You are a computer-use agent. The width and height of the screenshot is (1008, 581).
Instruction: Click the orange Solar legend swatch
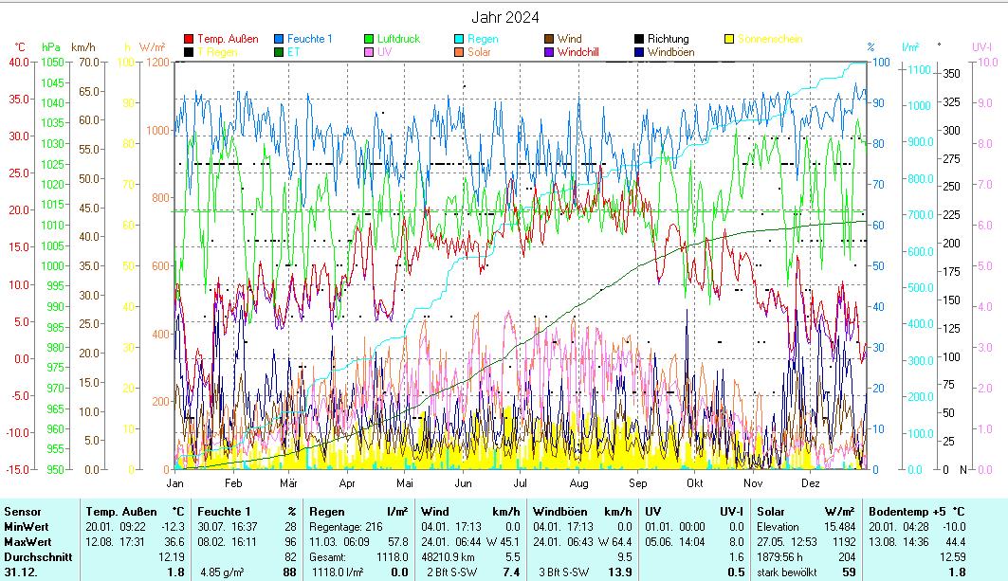click(459, 52)
